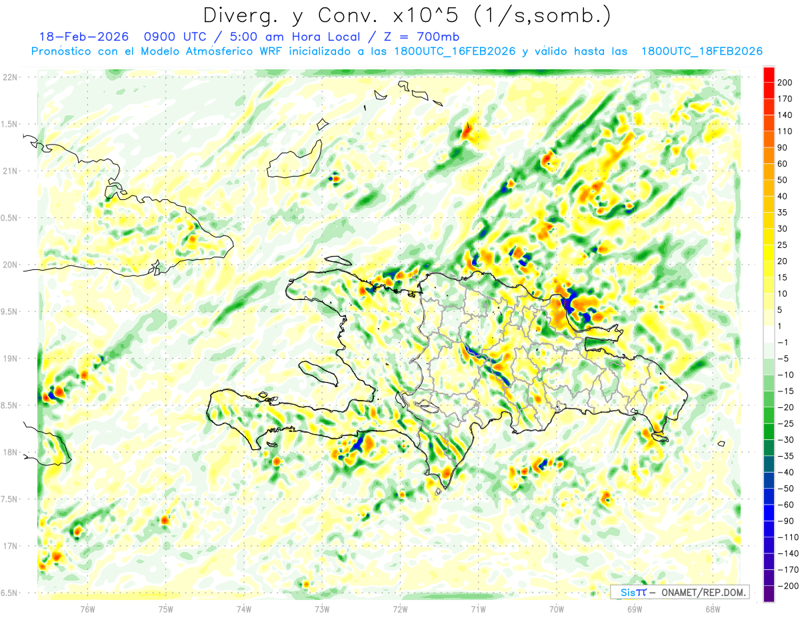Click the '-170' colorbar value label
Screen dimensions: 800x618
(789, 570)
